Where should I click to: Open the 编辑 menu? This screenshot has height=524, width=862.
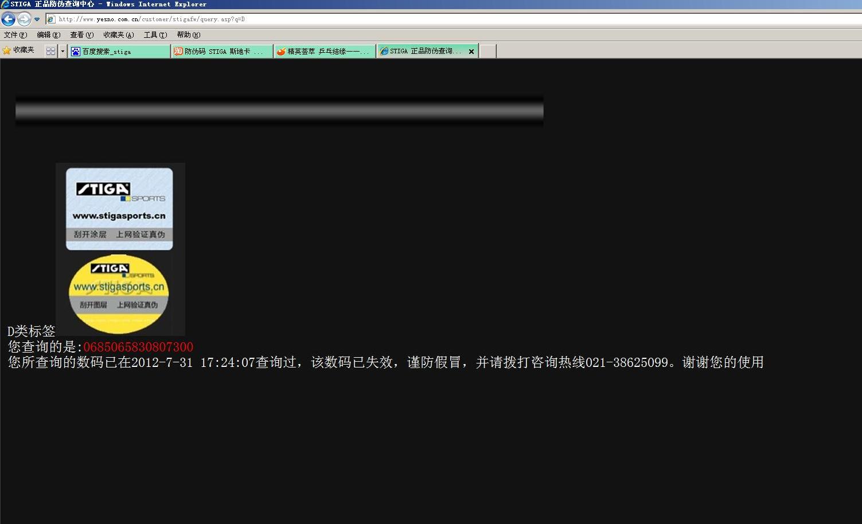click(x=48, y=35)
